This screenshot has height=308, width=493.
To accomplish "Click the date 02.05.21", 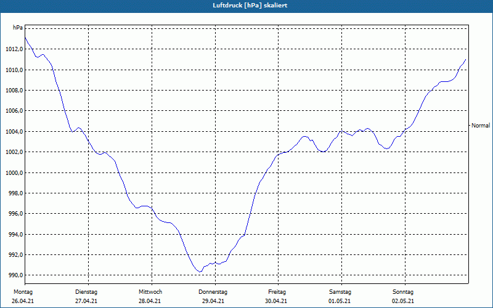I will pyautogui.click(x=403, y=301).
